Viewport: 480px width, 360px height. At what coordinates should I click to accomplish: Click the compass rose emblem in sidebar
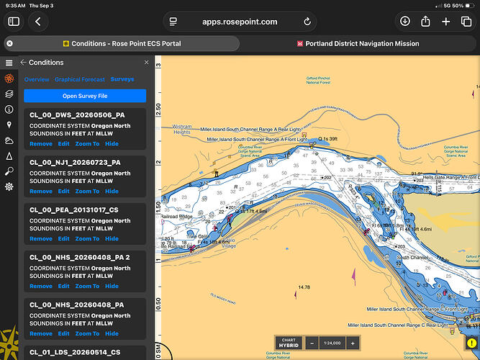pyautogui.click(x=9, y=343)
